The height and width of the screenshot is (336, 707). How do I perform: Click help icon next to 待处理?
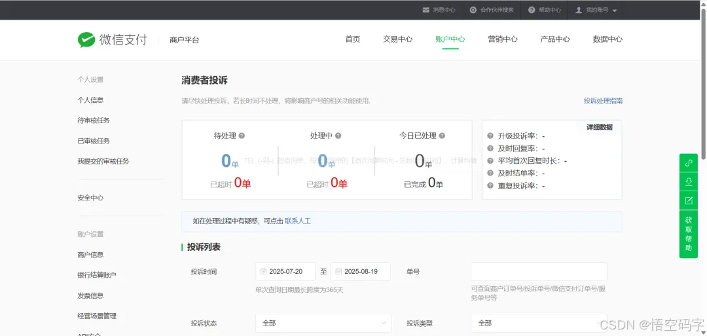242,136
